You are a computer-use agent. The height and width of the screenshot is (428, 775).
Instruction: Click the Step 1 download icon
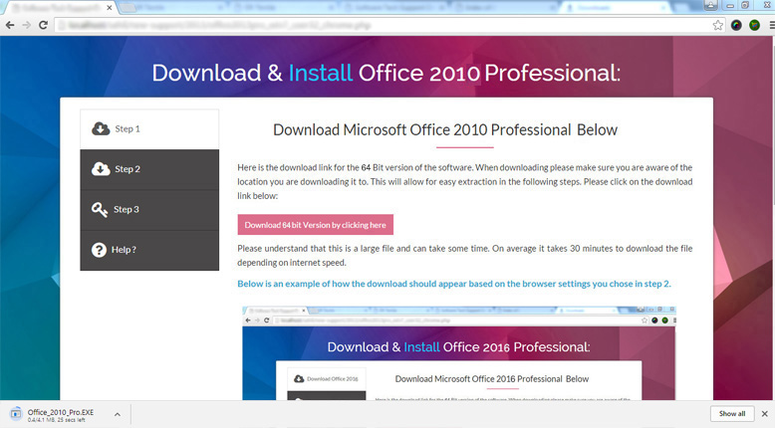[x=100, y=129]
